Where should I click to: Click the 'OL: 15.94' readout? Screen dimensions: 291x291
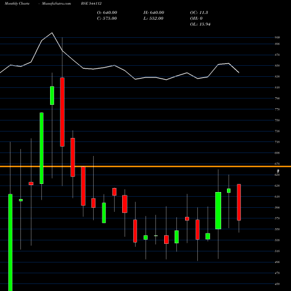click(200, 24)
